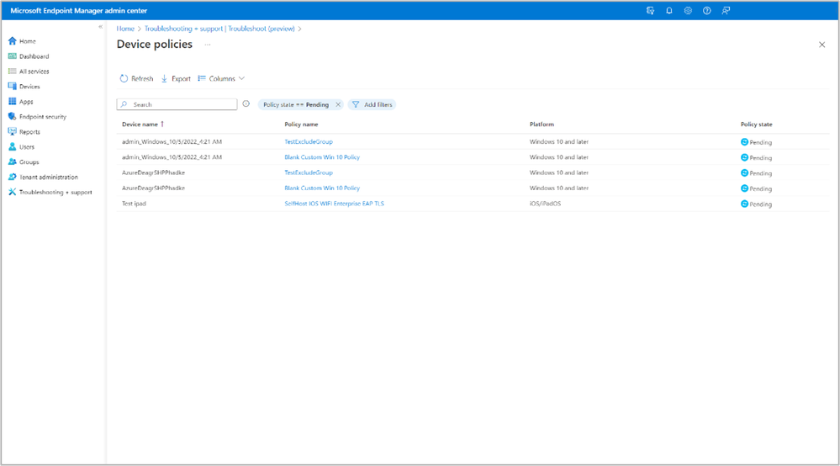Click Pending status icon in Test ipad row
Screen dimensions: 840x466
744,204
